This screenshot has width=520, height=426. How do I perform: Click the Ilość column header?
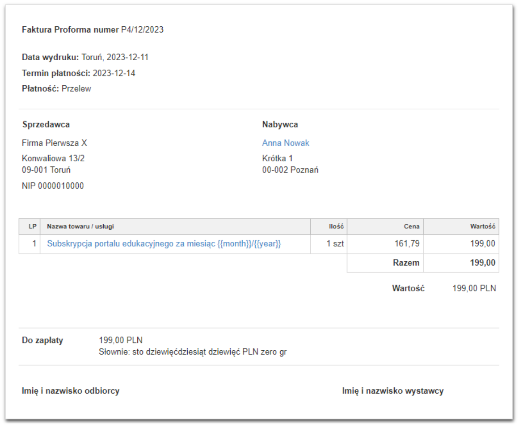click(x=336, y=226)
